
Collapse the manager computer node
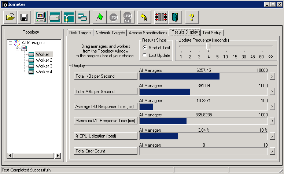17,49
